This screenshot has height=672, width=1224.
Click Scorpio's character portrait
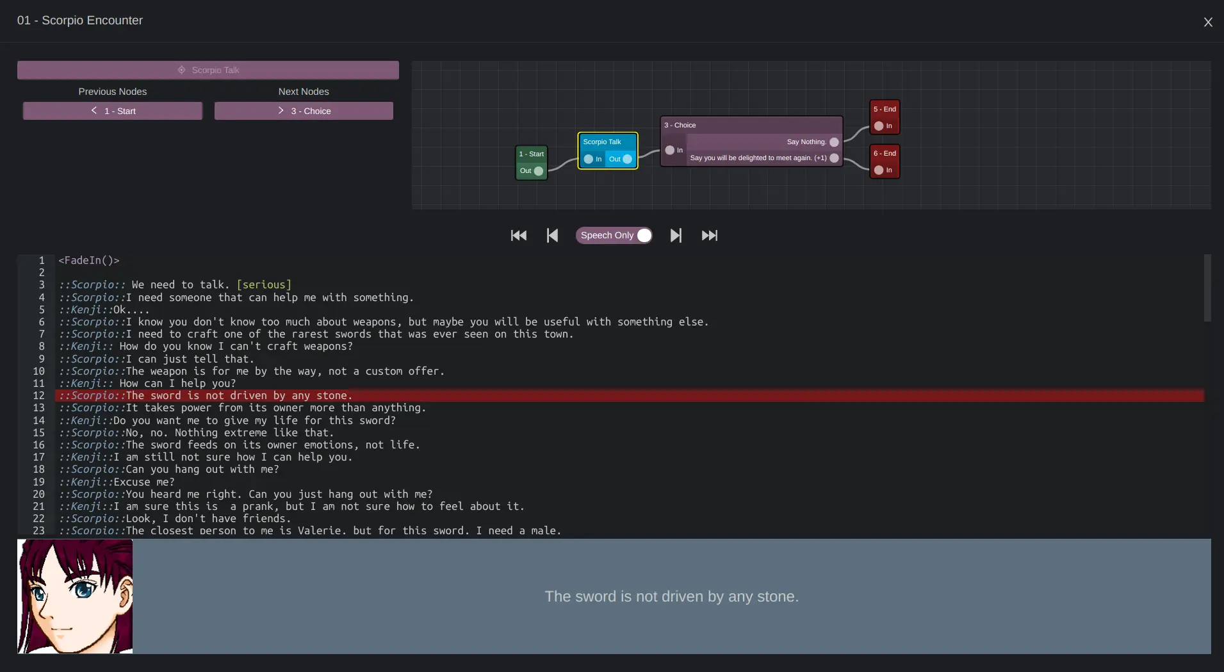tap(75, 596)
